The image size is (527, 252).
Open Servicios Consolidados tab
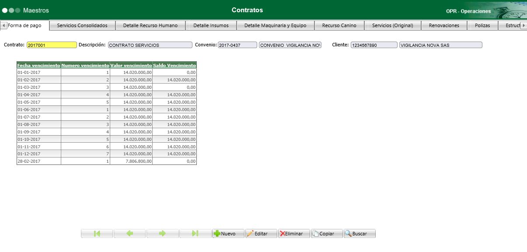[82, 25]
